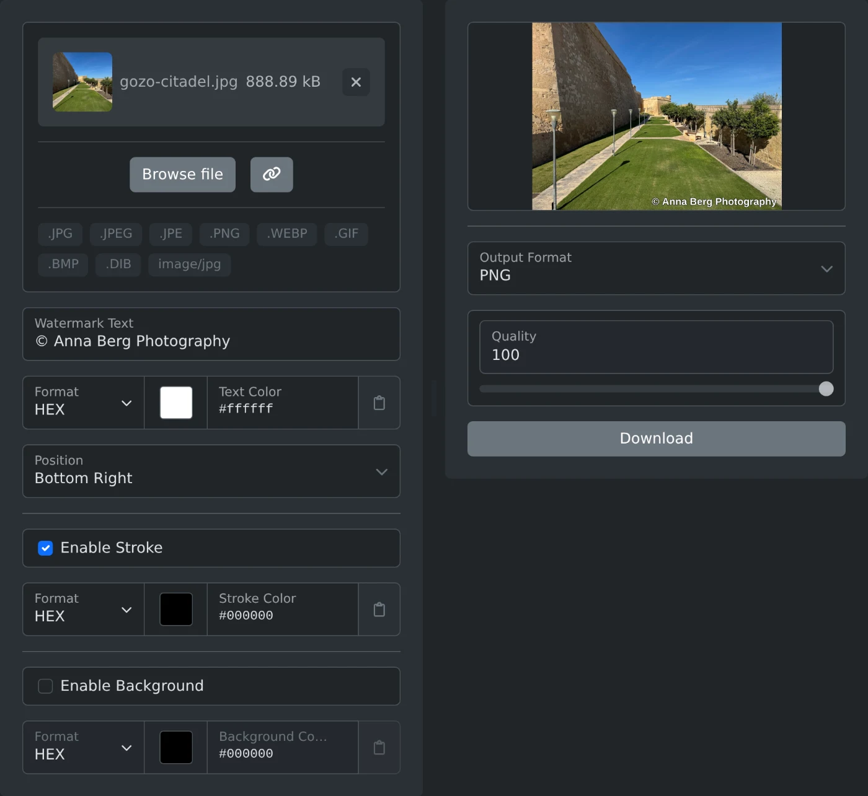Open the Stroke Color Format dropdown
The image size is (868, 796).
point(84,610)
